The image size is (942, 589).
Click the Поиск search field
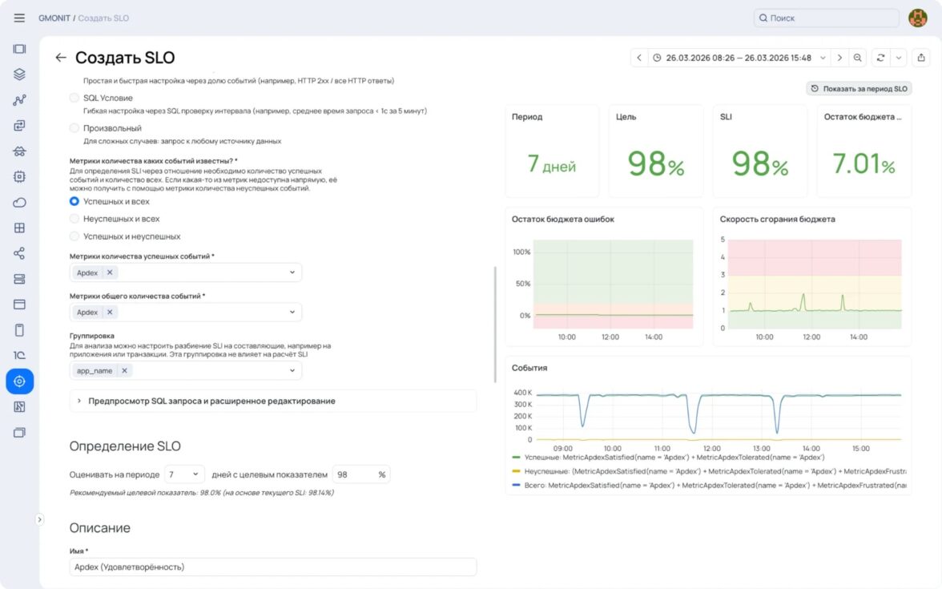(x=826, y=18)
